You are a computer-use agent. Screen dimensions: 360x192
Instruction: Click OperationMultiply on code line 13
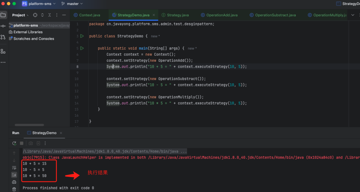(x=177, y=97)
